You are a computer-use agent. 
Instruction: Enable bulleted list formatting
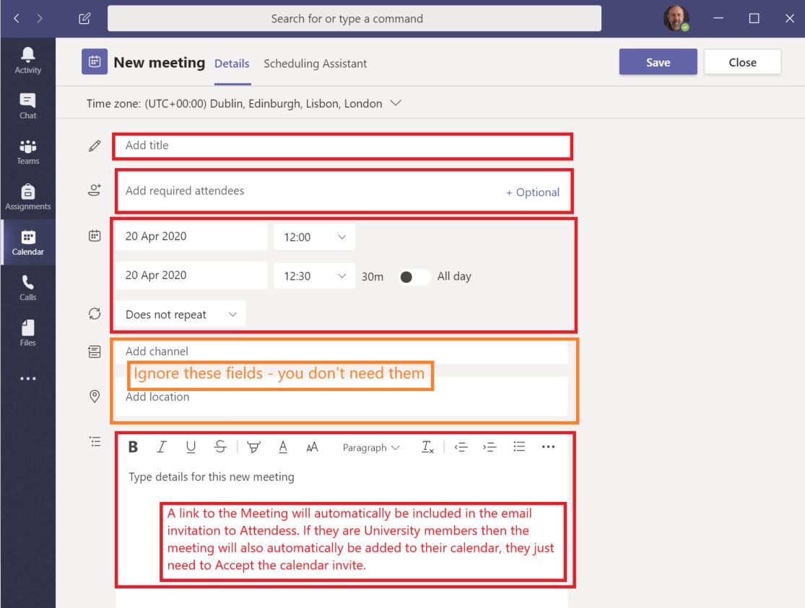[x=519, y=447]
